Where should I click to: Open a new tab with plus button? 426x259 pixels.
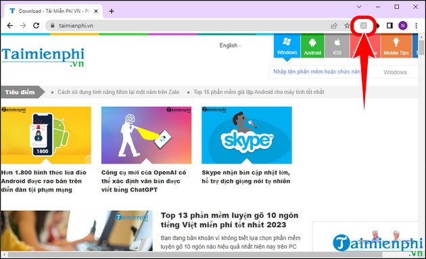click(x=112, y=11)
